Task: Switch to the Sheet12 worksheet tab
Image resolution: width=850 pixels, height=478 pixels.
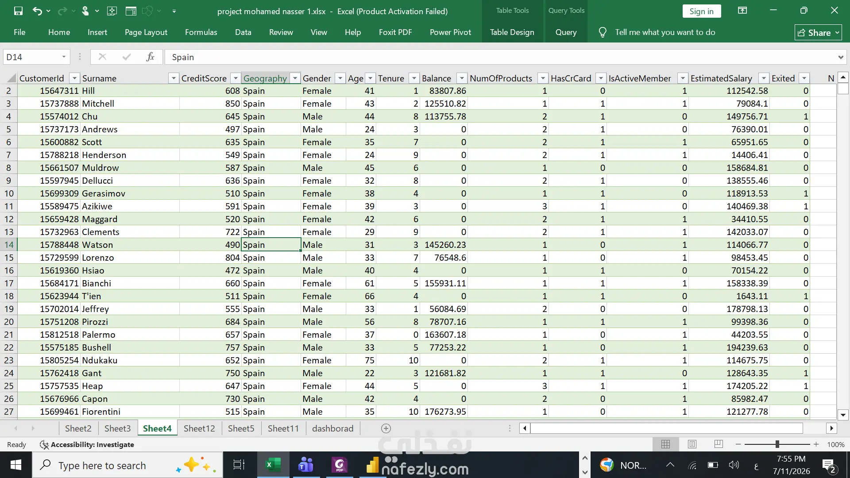Action: (199, 428)
